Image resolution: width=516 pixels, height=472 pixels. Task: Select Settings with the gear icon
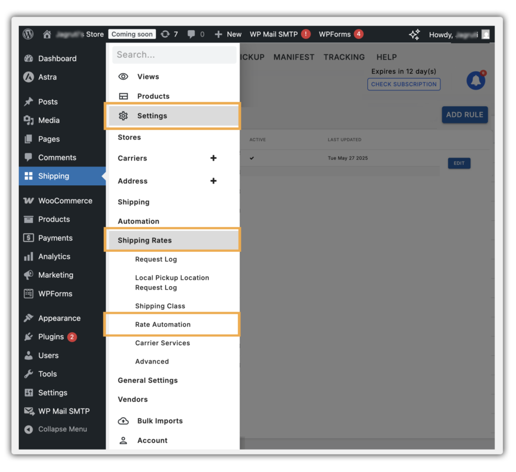174,116
